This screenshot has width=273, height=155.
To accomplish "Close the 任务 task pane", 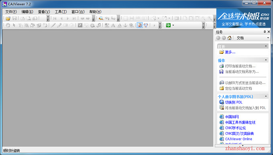I will click(x=269, y=32).
